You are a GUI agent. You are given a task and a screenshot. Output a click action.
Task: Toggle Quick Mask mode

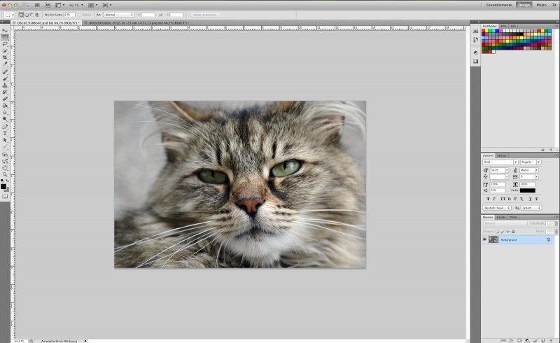coord(5,196)
